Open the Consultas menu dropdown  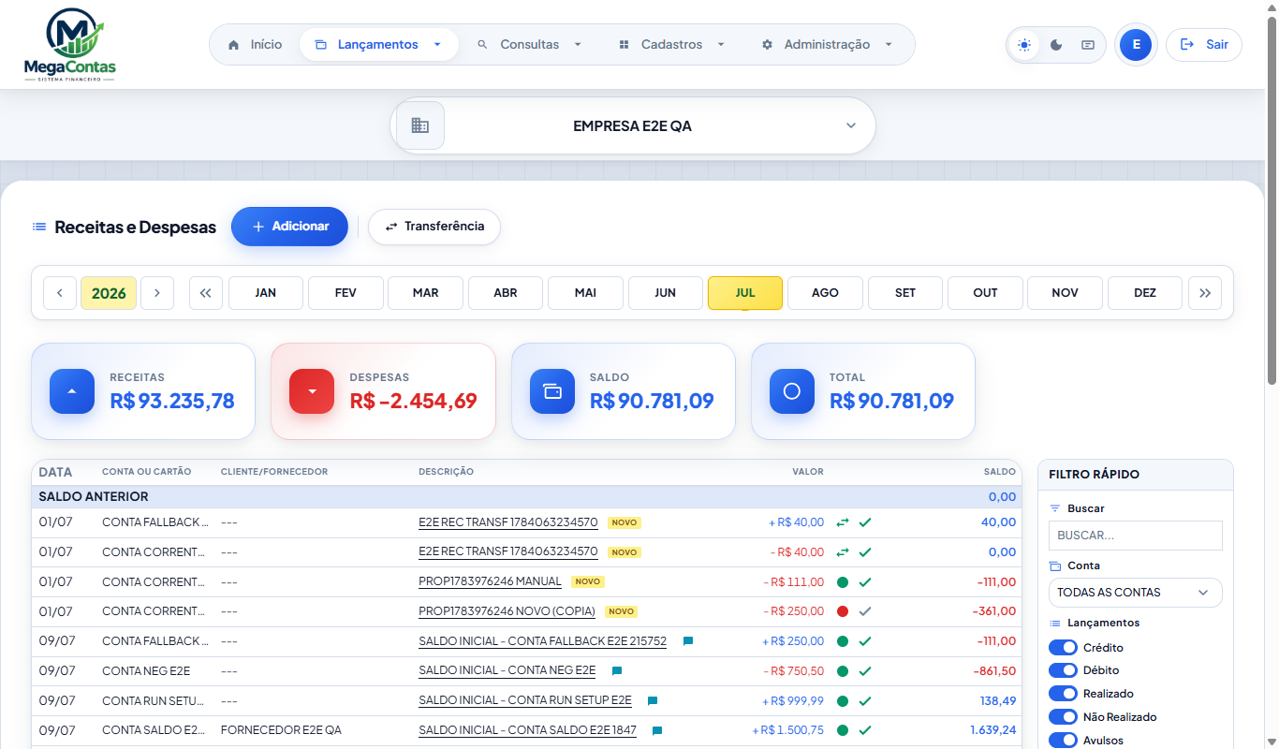(529, 45)
